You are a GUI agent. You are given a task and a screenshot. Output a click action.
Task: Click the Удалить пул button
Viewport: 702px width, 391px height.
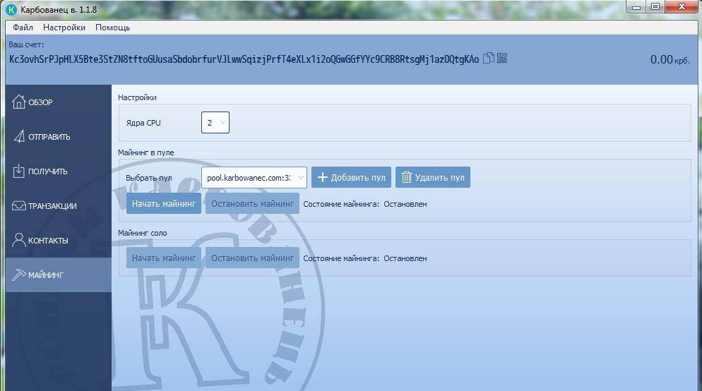point(432,178)
